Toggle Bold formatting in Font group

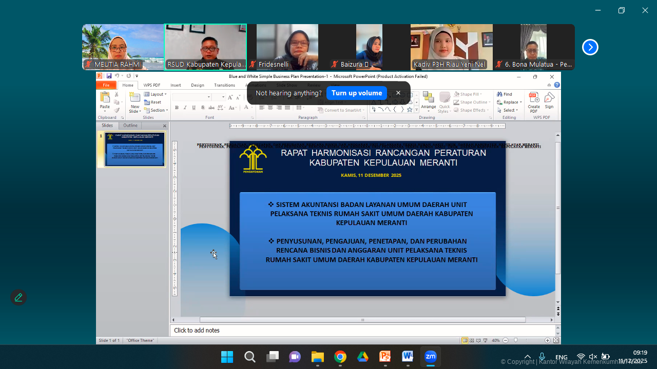click(177, 108)
